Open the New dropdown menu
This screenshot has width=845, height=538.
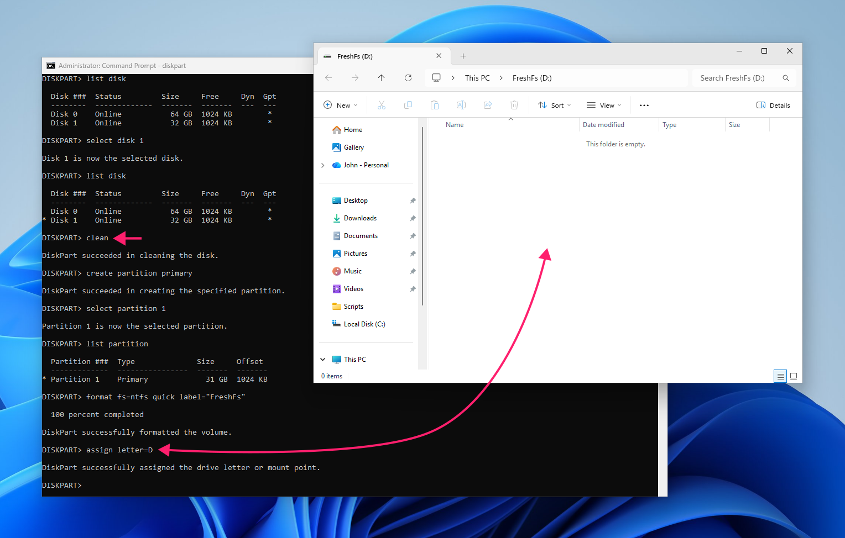[x=341, y=105]
